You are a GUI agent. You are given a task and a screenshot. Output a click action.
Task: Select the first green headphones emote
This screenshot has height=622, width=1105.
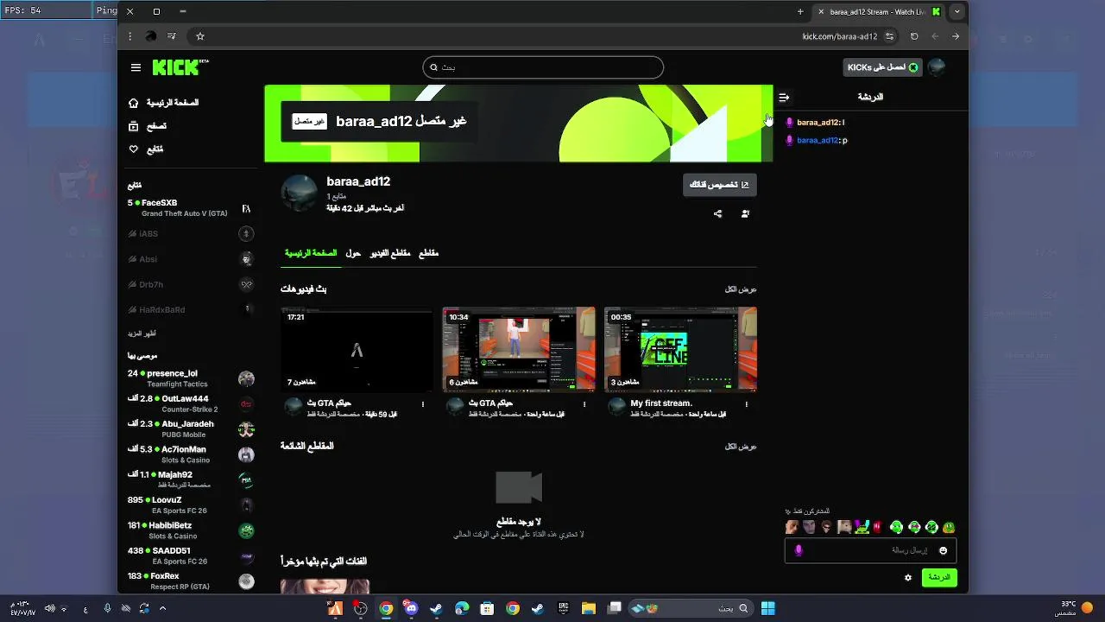pos(896,527)
